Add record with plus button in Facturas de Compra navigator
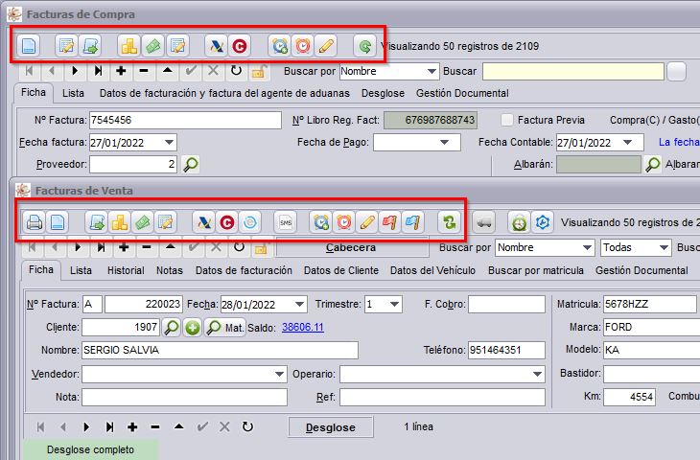700x460 pixels. (121, 71)
